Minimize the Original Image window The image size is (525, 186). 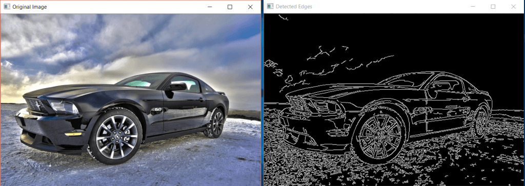(x=210, y=7)
